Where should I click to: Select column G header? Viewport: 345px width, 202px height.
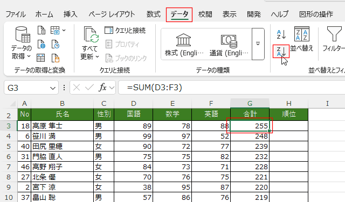click(x=250, y=103)
